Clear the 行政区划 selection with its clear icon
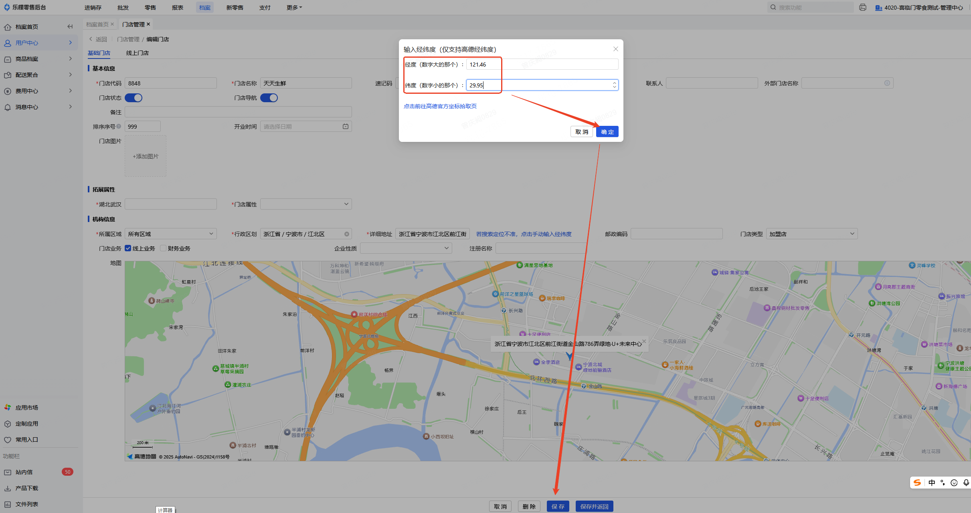The width and height of the screenshot is (971, 513). click(x=347, y=234)
